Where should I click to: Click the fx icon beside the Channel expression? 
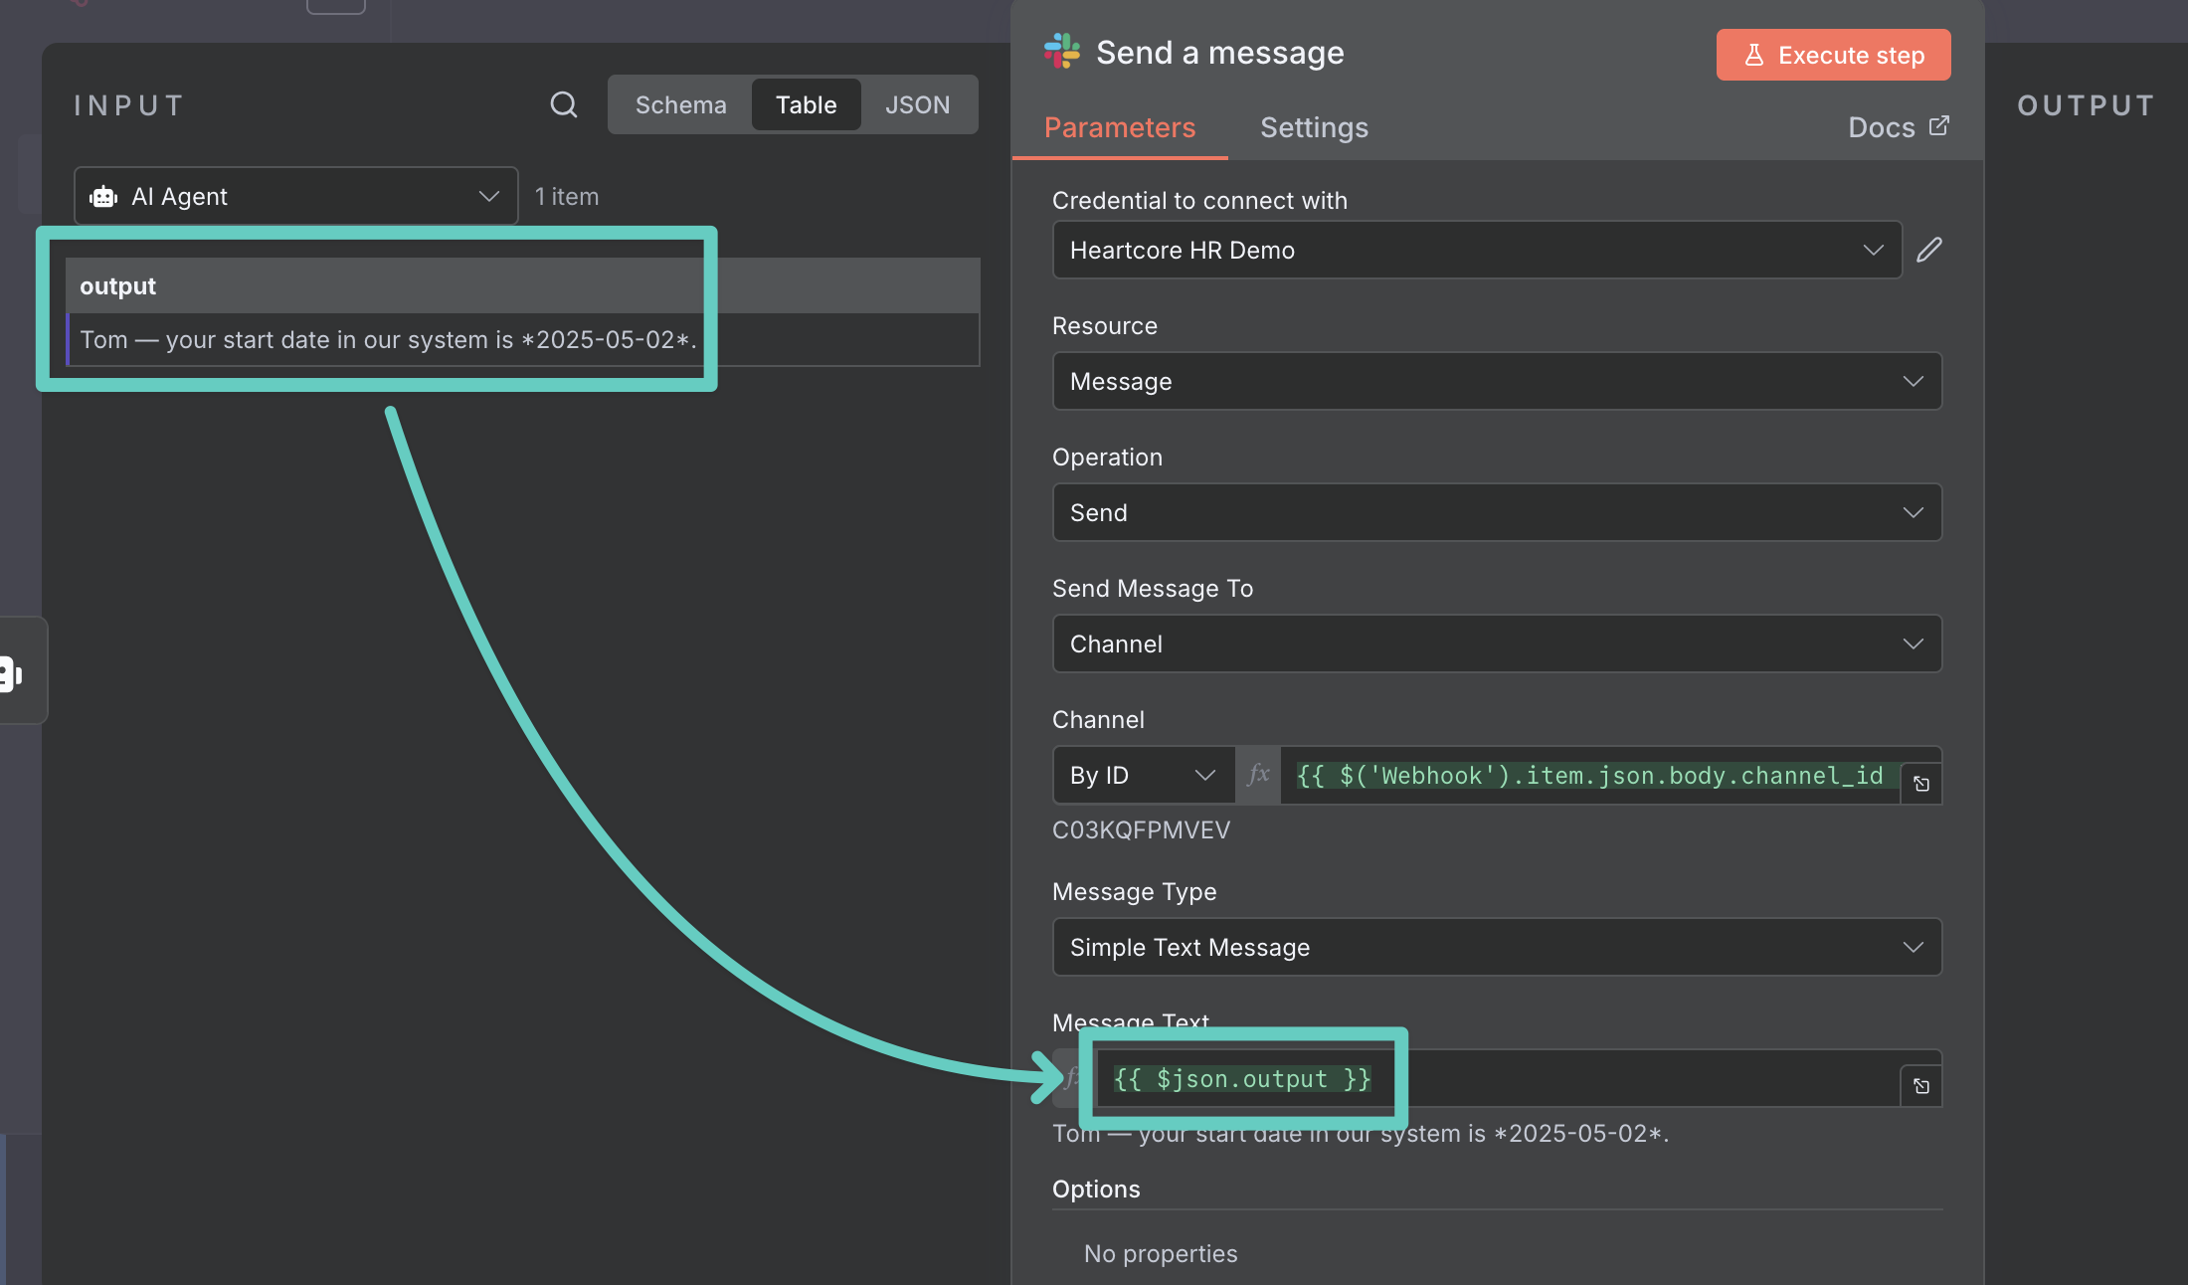point(1258,775)
